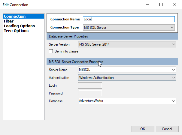The image size is (182, 135).
Task: Expand the Database dropdown arrow
Action: tap(174, 101)
